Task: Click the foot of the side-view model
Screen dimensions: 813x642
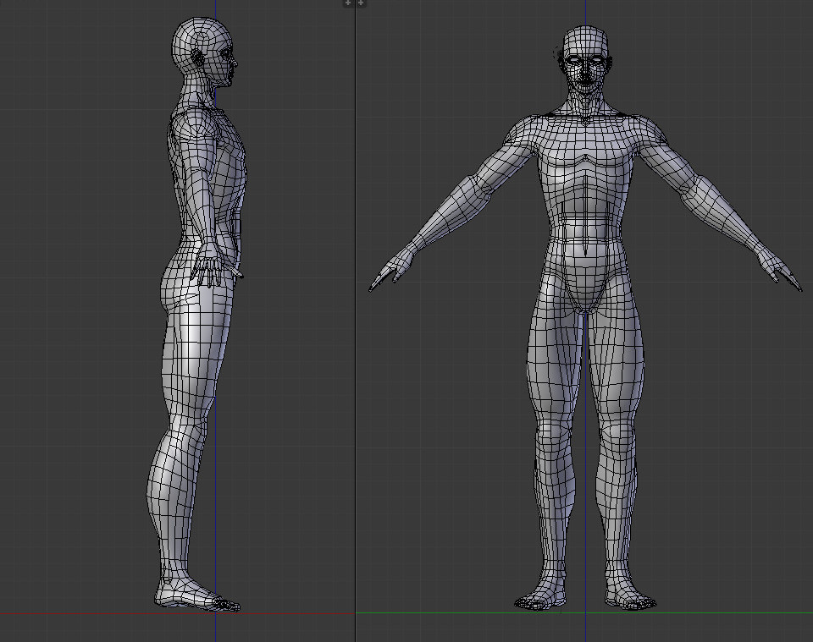Action: tap(195, 595)
